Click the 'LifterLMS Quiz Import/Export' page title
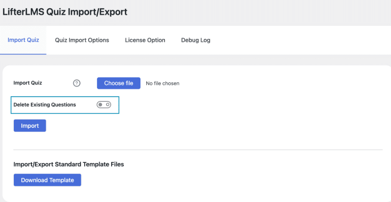The image size is (391, 202). tap(65, 12)
